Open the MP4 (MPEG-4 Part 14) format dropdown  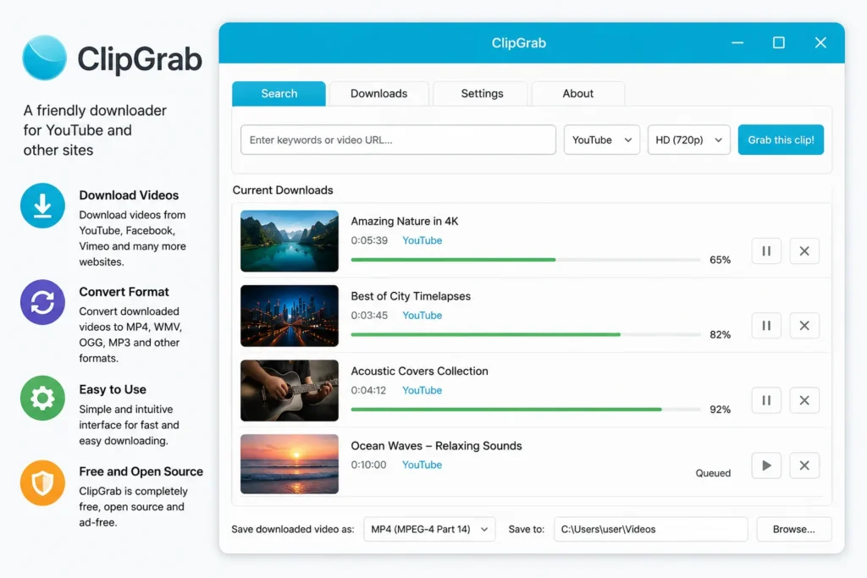coord(429,530)
